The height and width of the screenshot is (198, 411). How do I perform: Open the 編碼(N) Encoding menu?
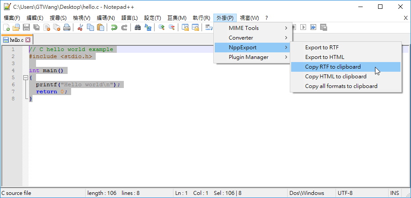pos(106,18)
